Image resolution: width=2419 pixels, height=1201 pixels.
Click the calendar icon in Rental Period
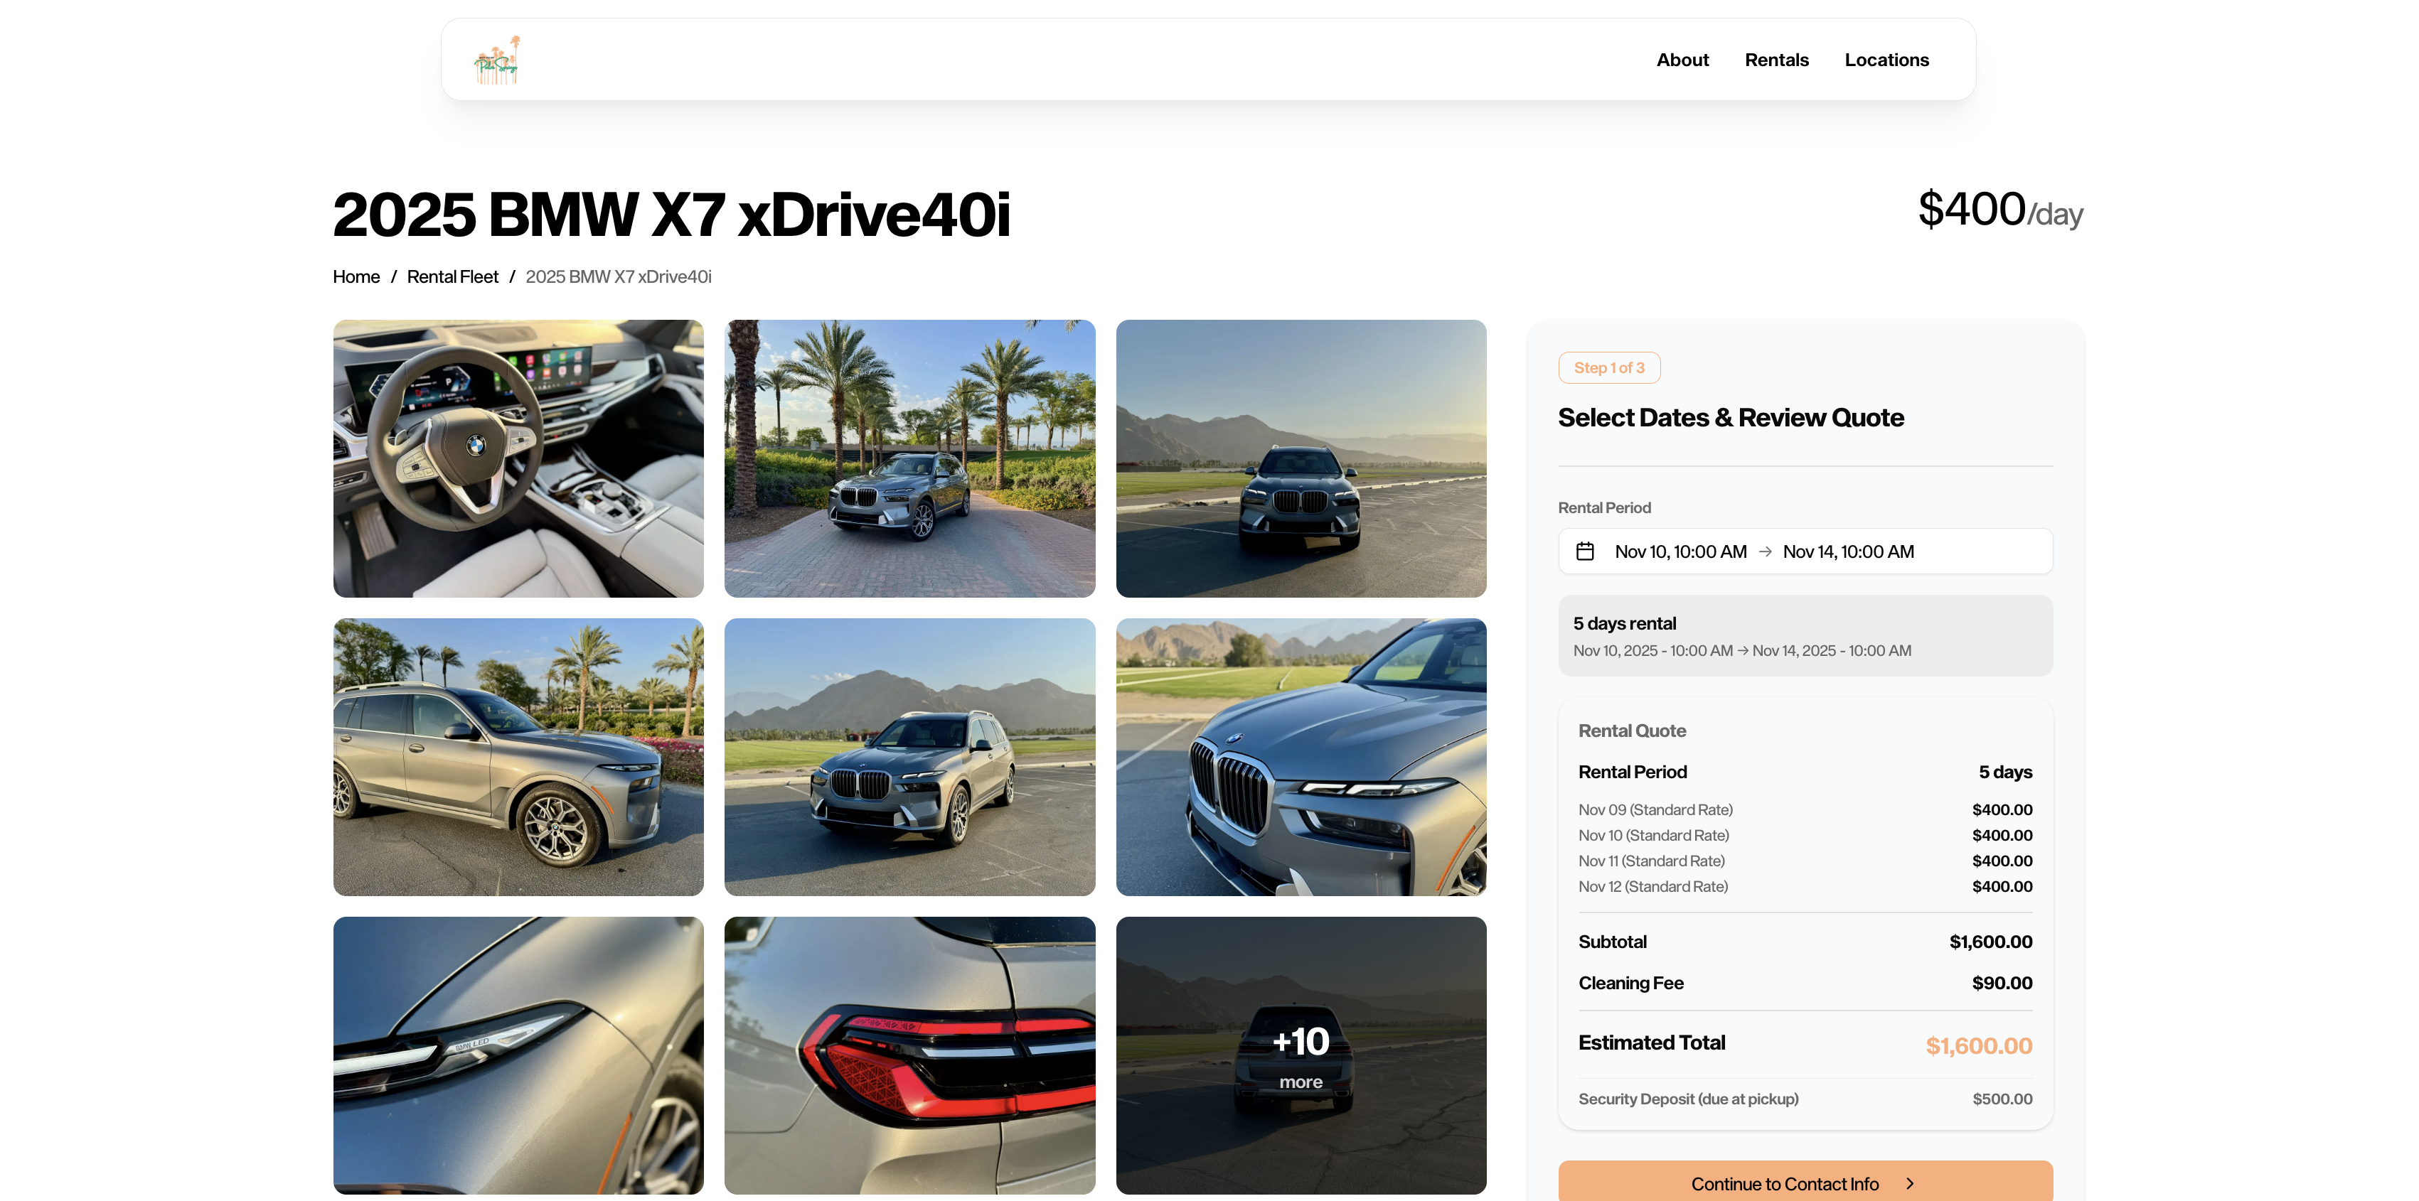coord(1585,551)
